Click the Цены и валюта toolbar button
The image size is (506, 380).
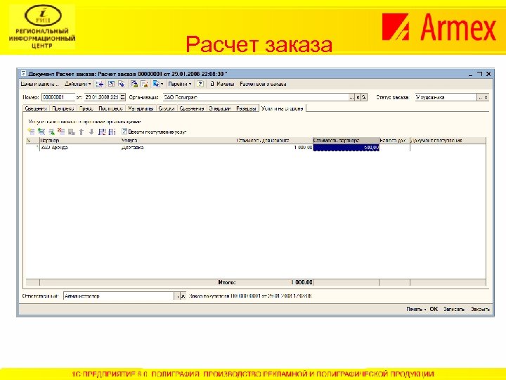[x=39, y=84]
